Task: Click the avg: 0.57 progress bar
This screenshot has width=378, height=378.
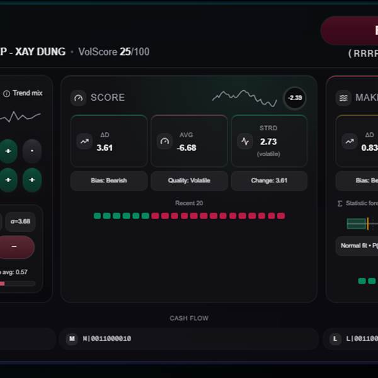Action: point(18,283)
